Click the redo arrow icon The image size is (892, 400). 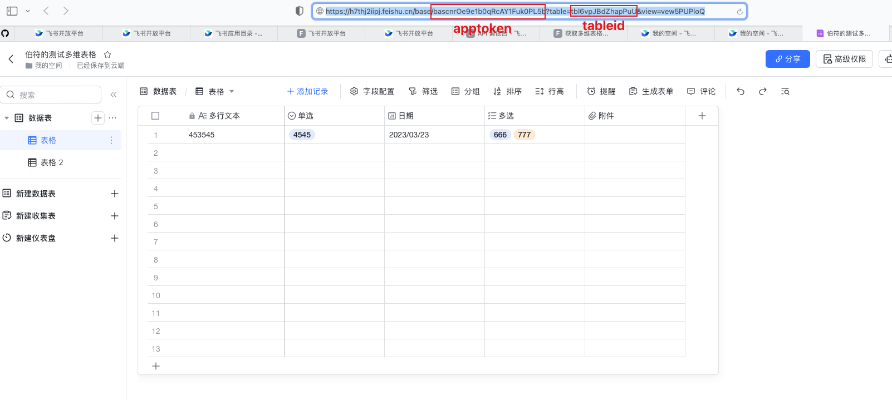pos(763,91)
